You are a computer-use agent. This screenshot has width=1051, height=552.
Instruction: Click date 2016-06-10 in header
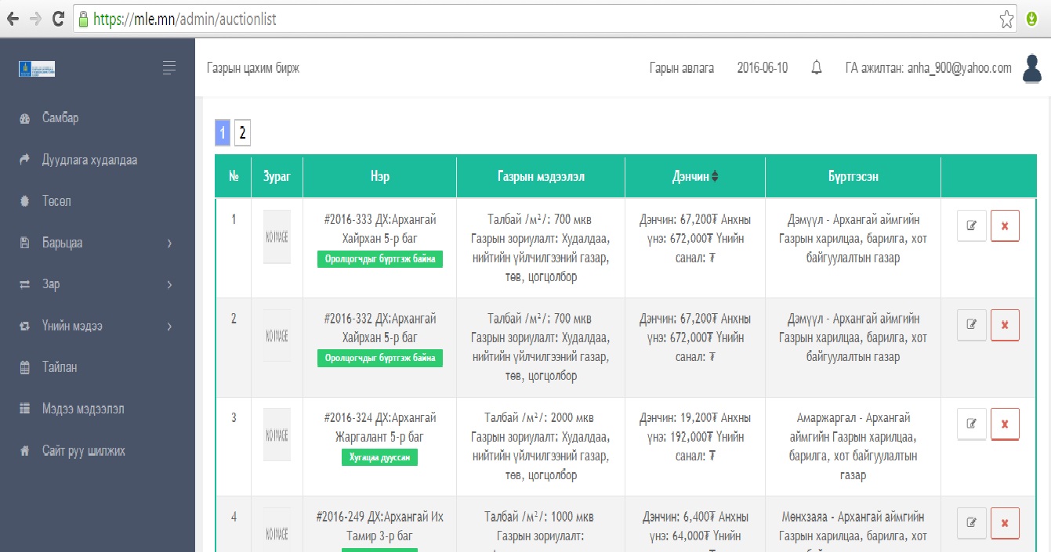pos(763,68)
